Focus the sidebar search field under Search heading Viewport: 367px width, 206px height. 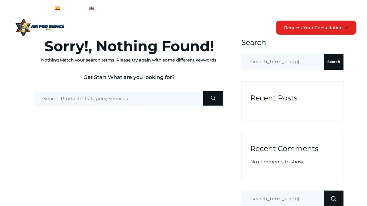[x=283, y=62]
